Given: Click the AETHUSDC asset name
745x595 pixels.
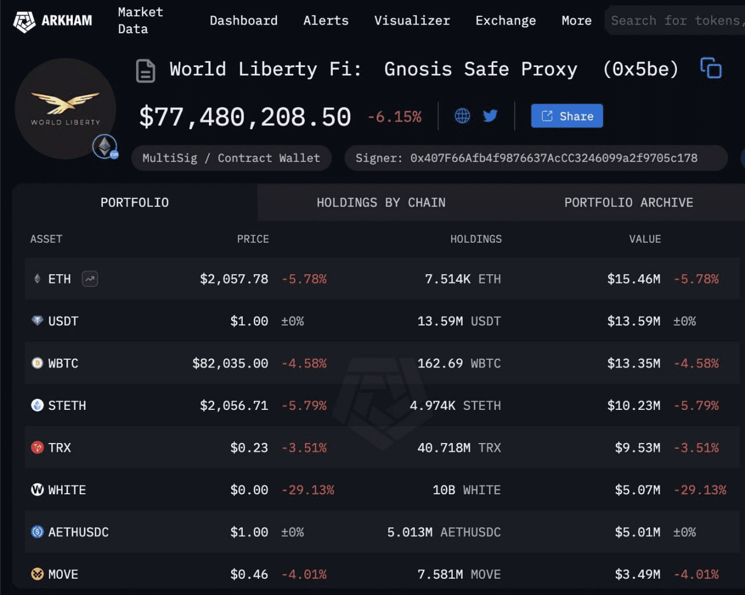Looking at the screenshot, I should click(x=78, y=532).
